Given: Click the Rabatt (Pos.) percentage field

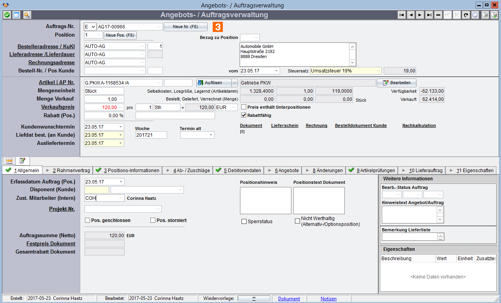Looking at the screenshot, I should point(104,115).
